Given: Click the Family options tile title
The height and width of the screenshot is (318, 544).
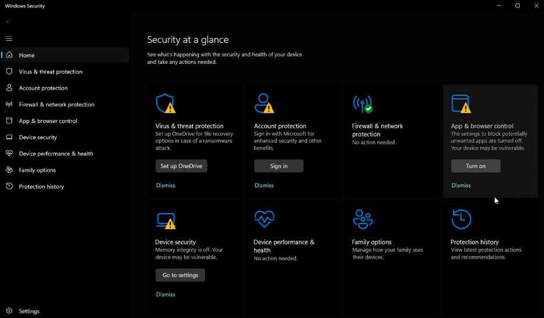Looking at the screenshot, I should [372, 242].
